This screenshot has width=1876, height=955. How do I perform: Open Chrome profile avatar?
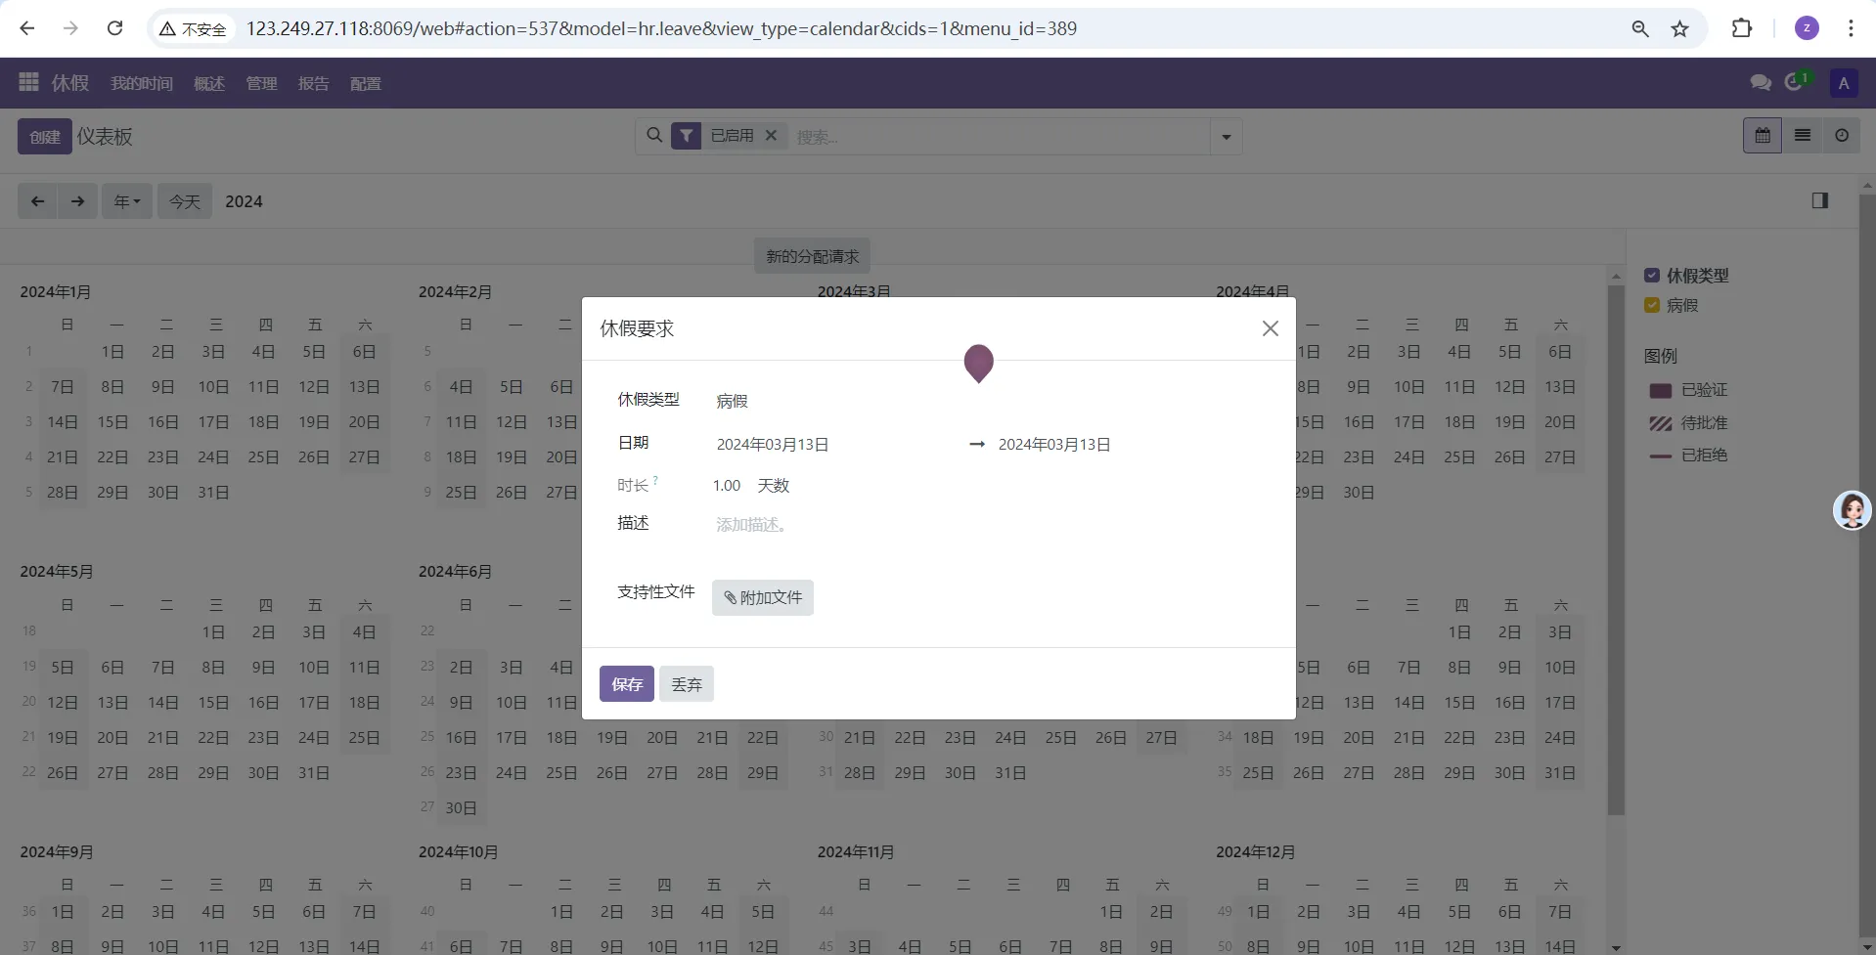(1807, 28)
